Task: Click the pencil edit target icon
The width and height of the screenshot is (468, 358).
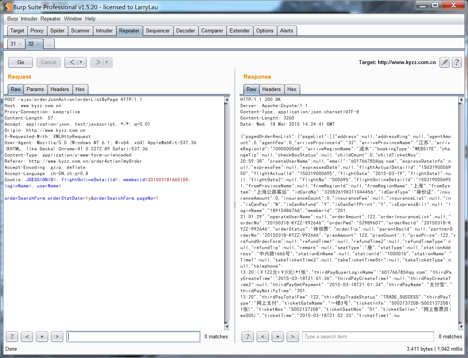Action: 444,62
